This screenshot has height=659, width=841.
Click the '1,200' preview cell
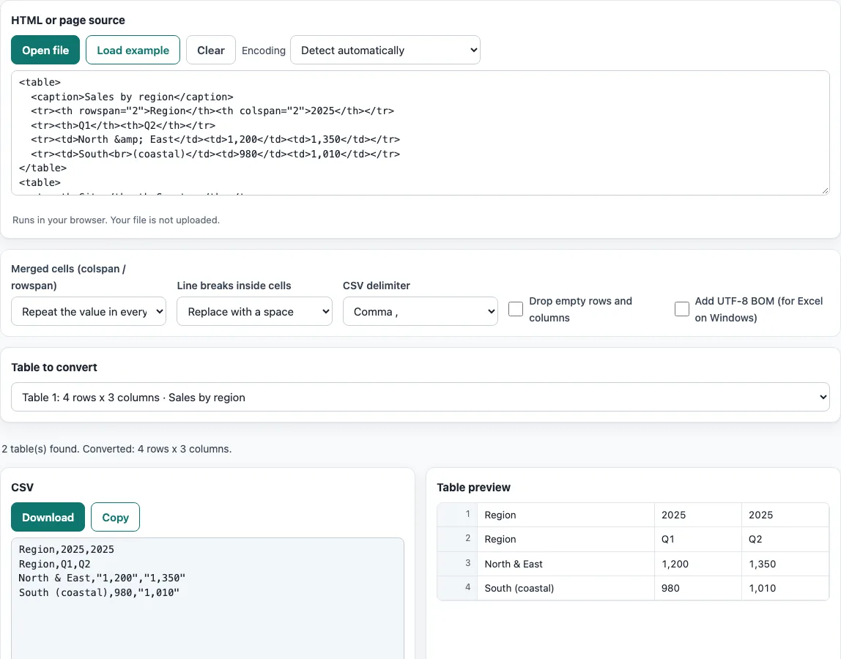698,564
